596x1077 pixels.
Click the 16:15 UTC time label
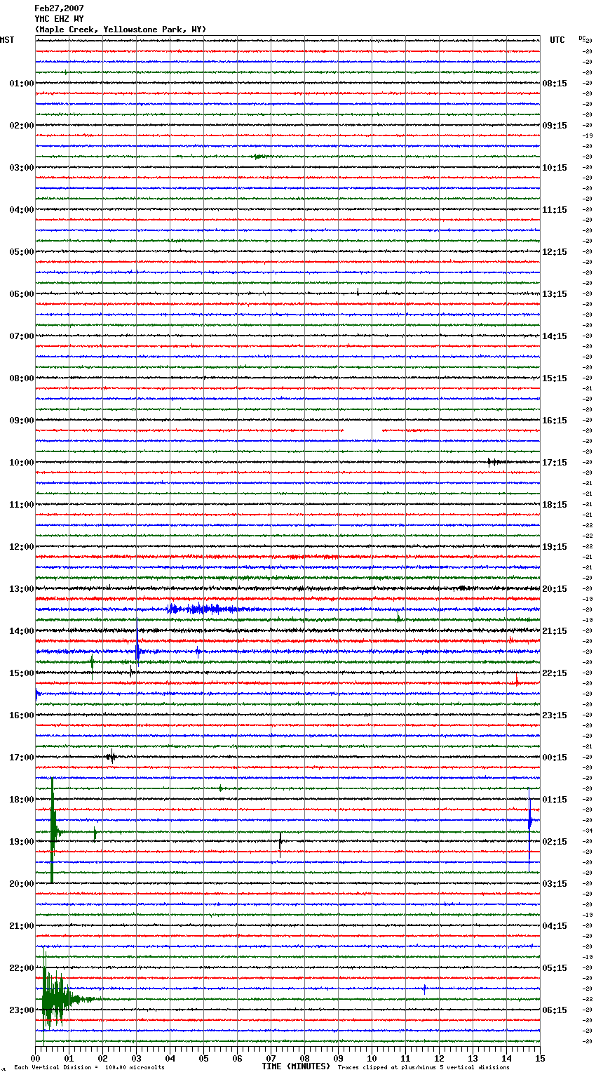coord(555,421)
